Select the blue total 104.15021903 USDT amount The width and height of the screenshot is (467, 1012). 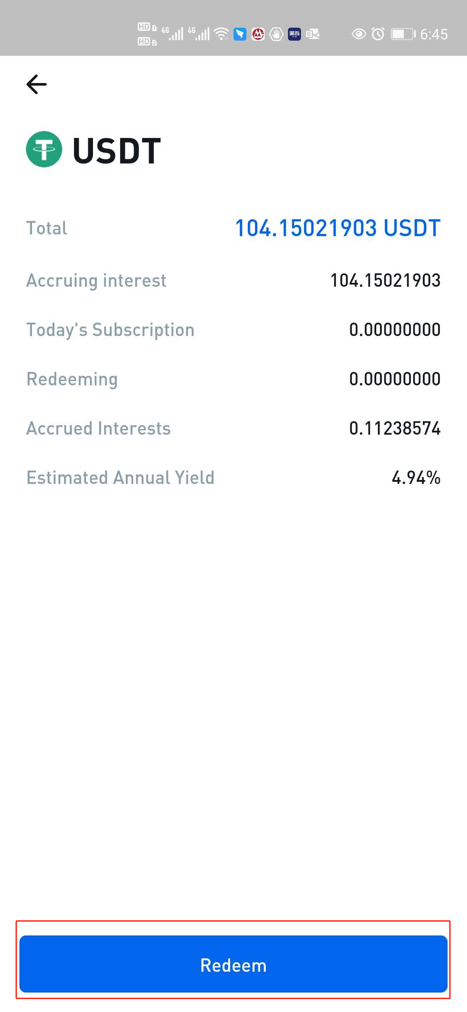tap(338, 228)
